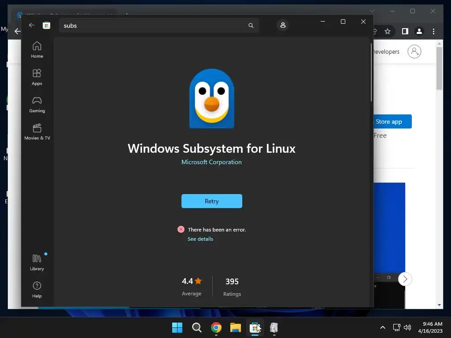This screenshot has width=451, height=338.
Task: Maximize the Microsoft Store window
Action: tap(343, 22)
